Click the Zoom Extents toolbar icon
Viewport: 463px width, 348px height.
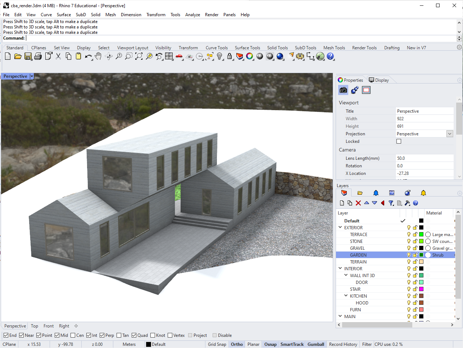point(139,57)
